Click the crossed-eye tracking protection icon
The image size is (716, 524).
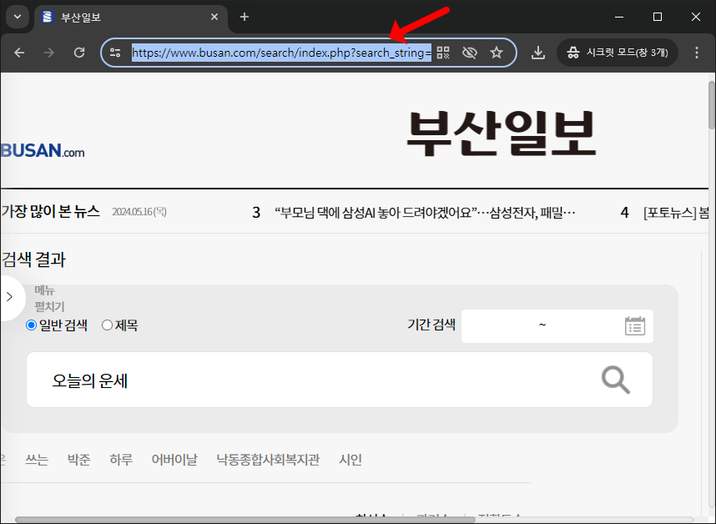[470, 53]
